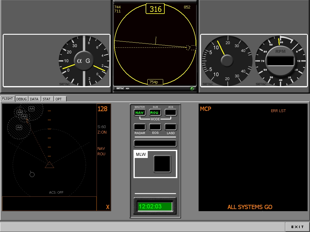
Task: Toggle the blank ACS mode button
Action: click(171, 113)
